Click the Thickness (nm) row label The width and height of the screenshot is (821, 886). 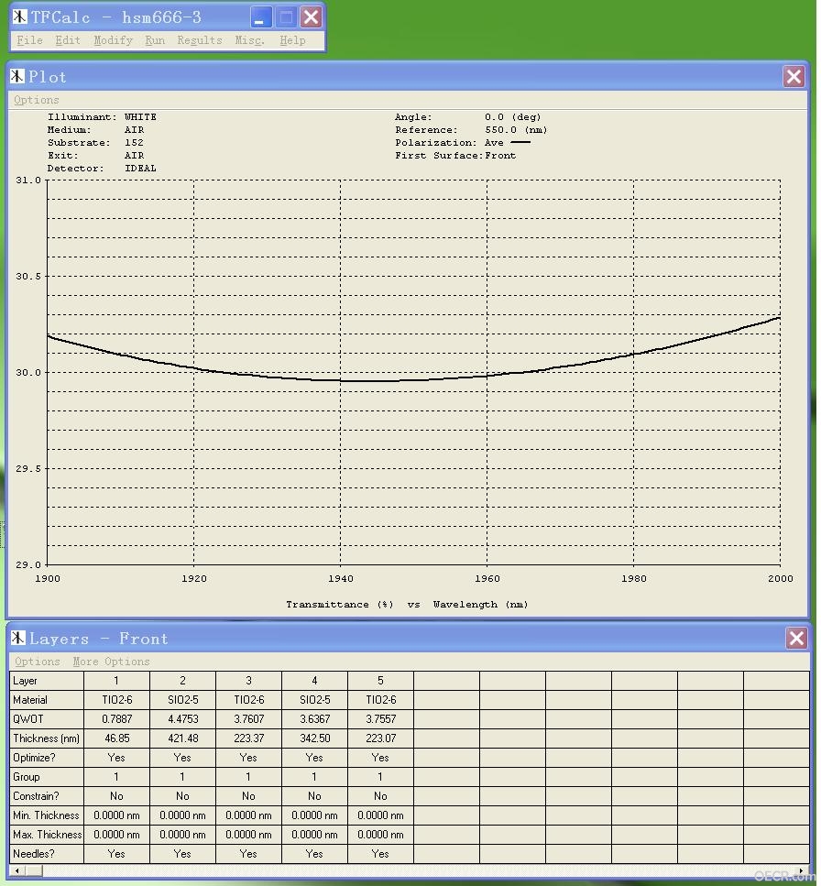click(47, 738)
